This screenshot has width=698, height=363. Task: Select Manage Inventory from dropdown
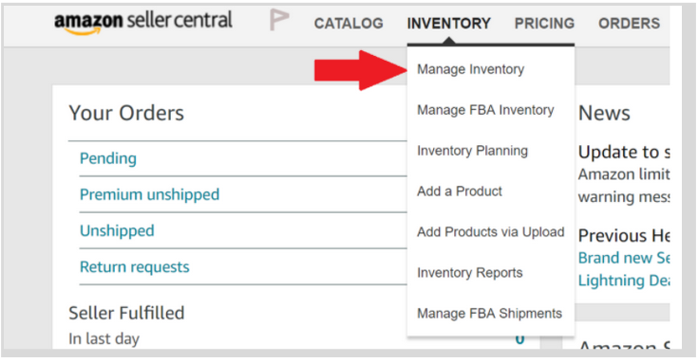point(470,69)
